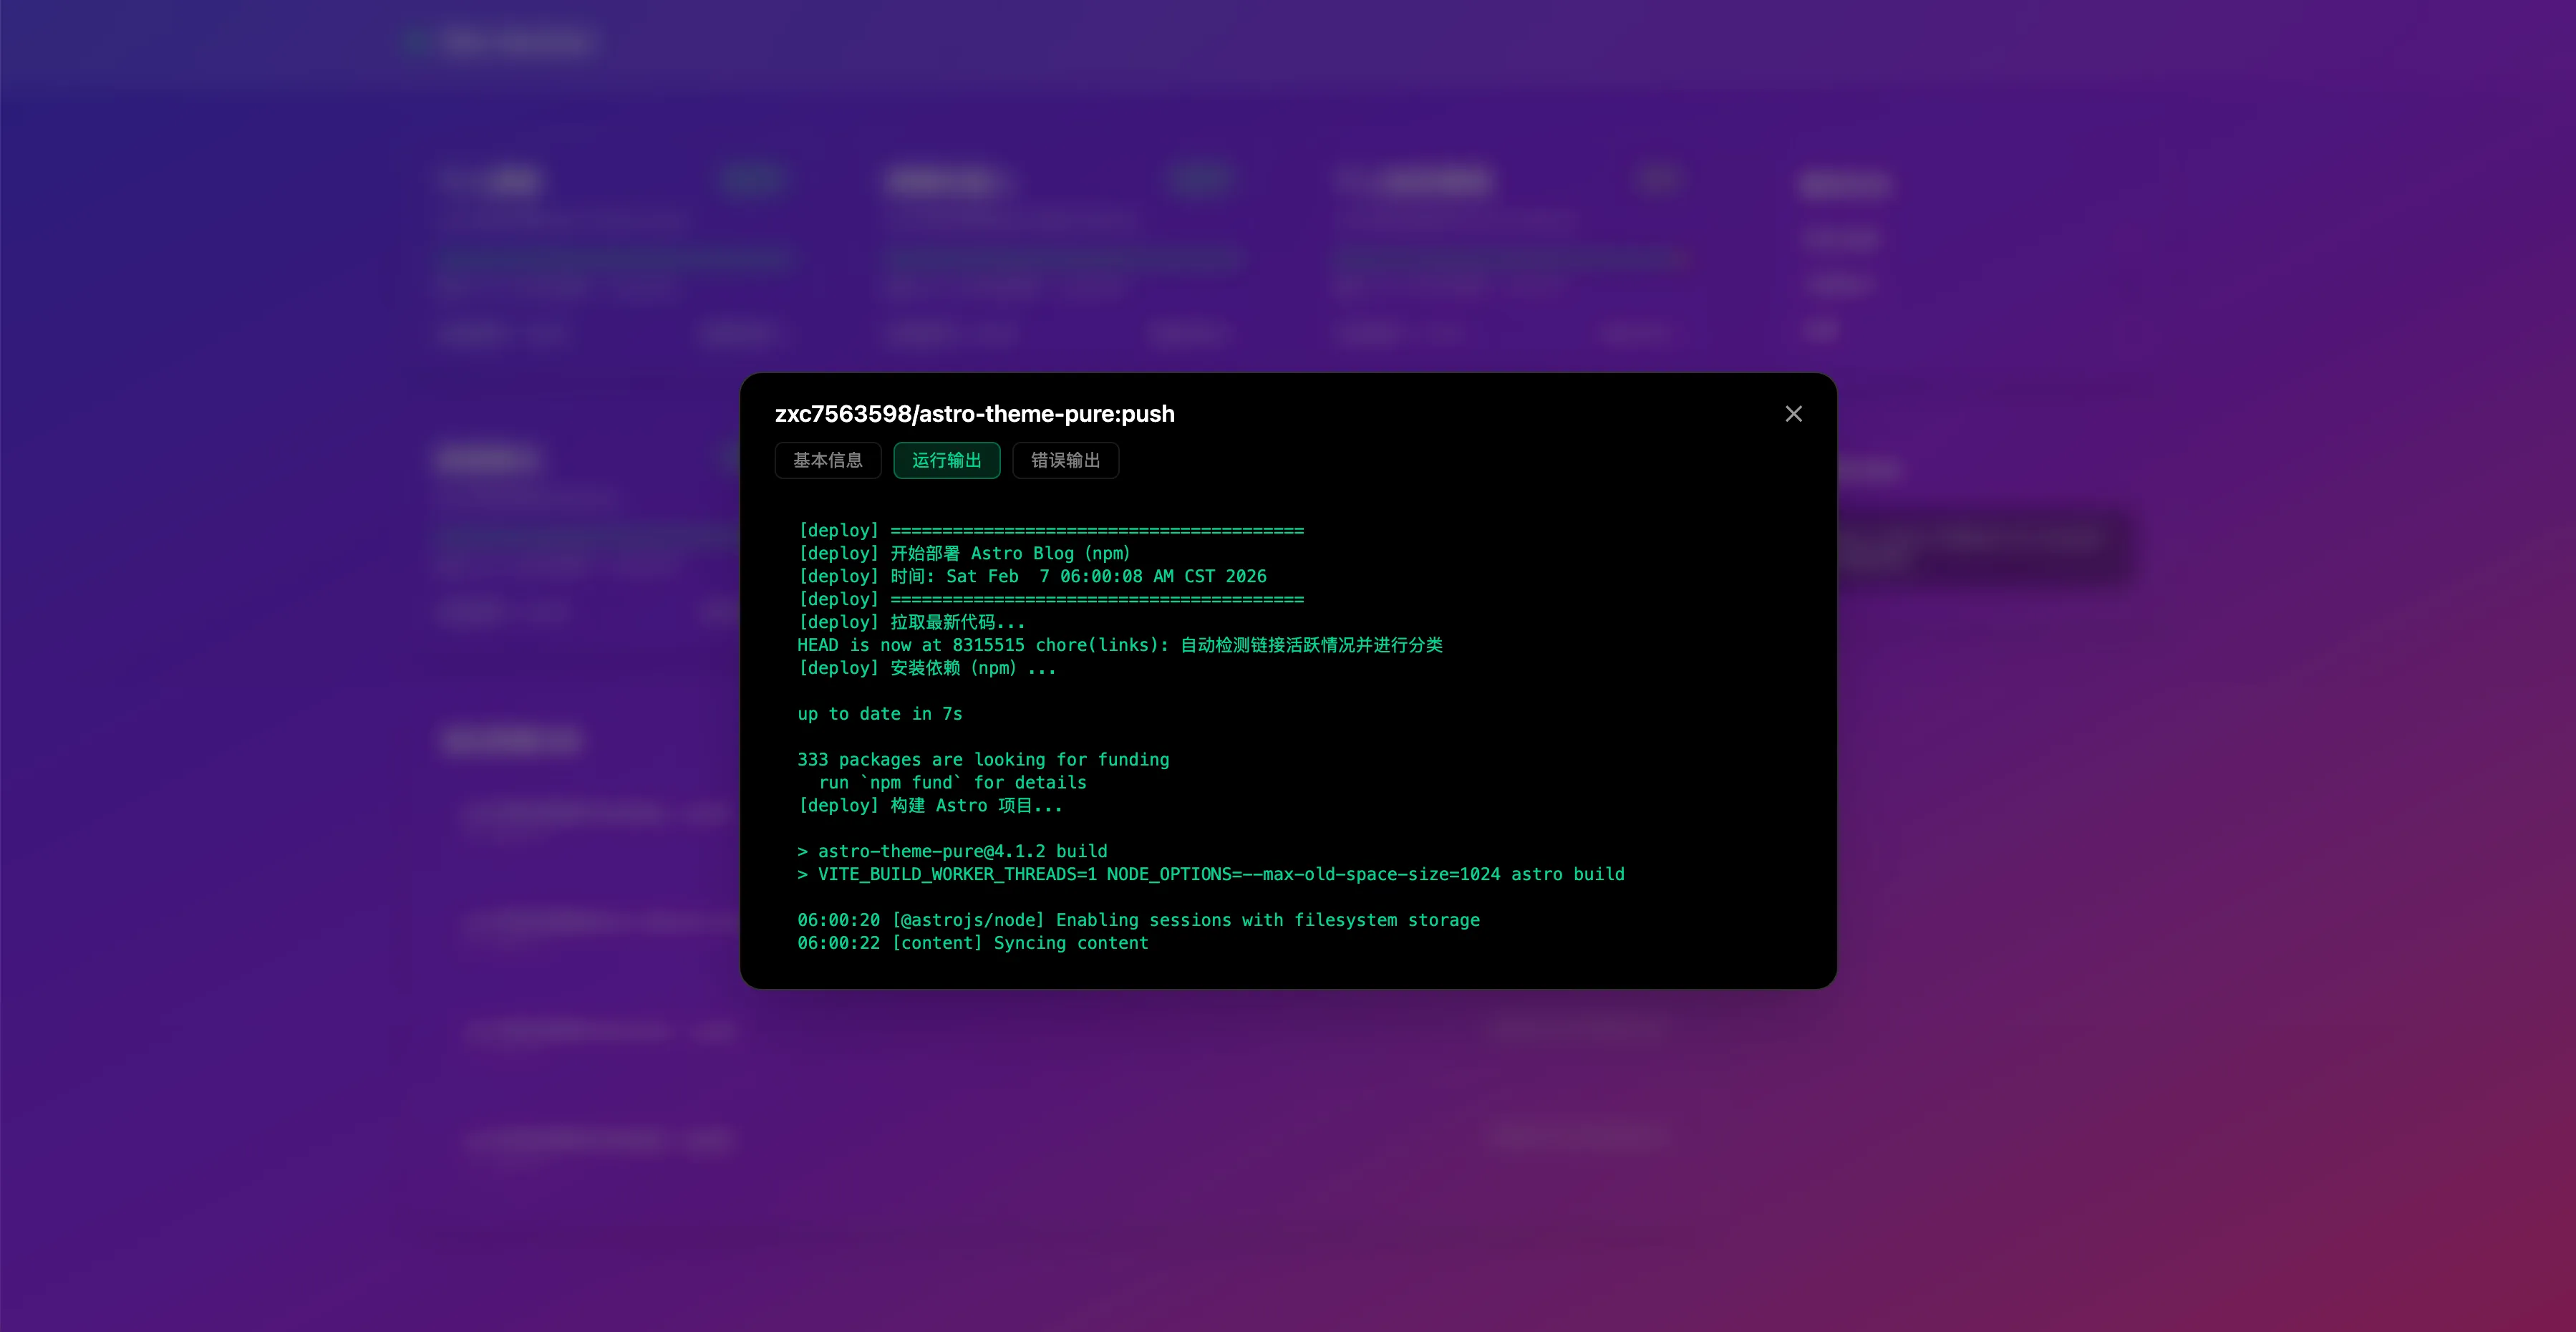This screenshot has height=1332, width=2576.
Task: Click the astro-theme-pure@4.1.2 build line
Action: point(952,852)
